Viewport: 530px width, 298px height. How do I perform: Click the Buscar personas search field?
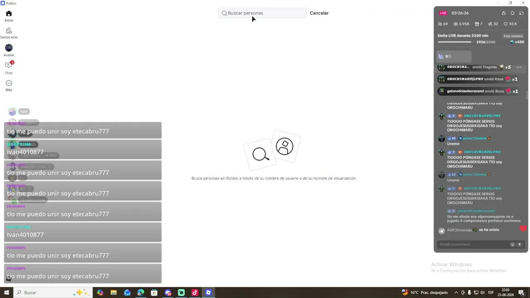point(263,13)
